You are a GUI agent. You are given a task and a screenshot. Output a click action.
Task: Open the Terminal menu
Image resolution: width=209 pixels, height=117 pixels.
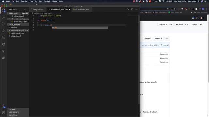click(47, 1)
